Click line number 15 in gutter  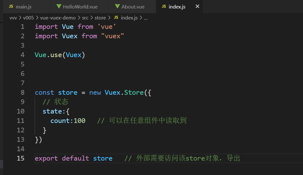pos(20,158)
